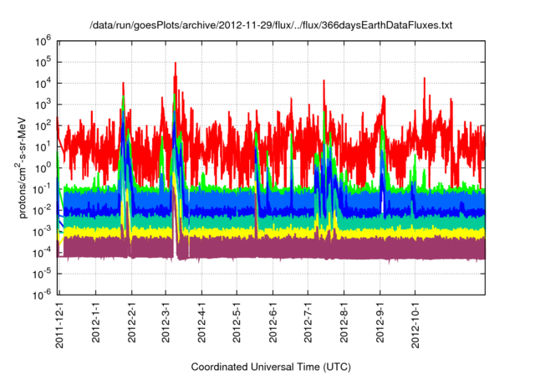Viewport: 535px width, 375px height.
Task: Click the 10^4 y-axis tick label
Action: pos(43,83)
